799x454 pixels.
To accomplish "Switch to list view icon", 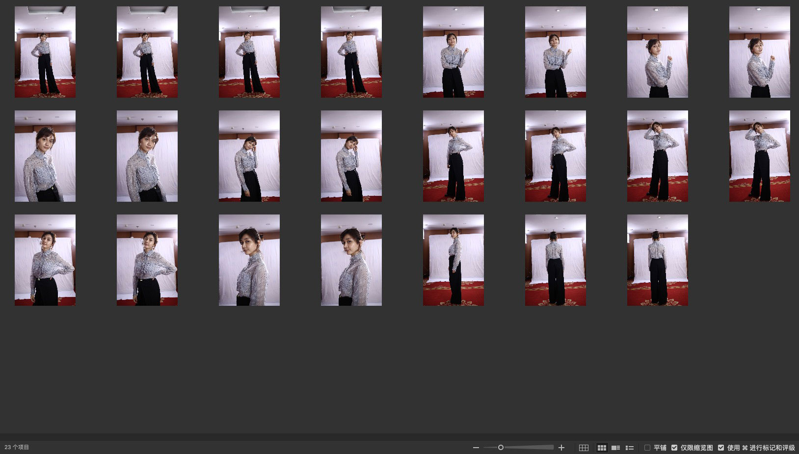I will (630, 448).
